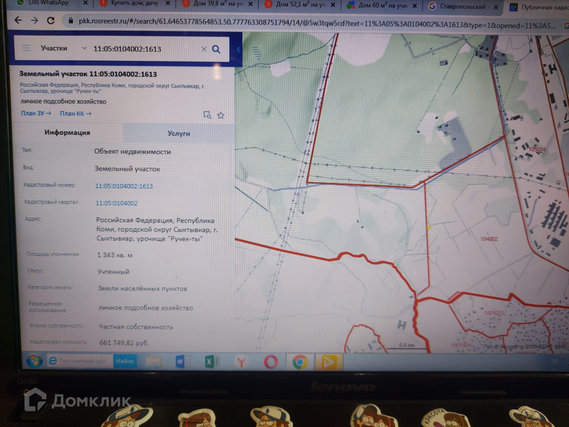This screenshot has width=569, height=427.
Task: Open the 'План ЗУ' link
Action: pyautogui.click(x=36, y=113)
